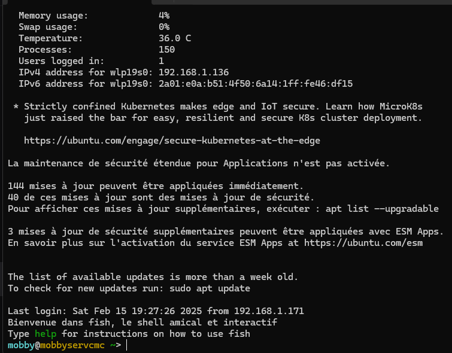
Task: Click the green help command word
Action: click(45, 334)
